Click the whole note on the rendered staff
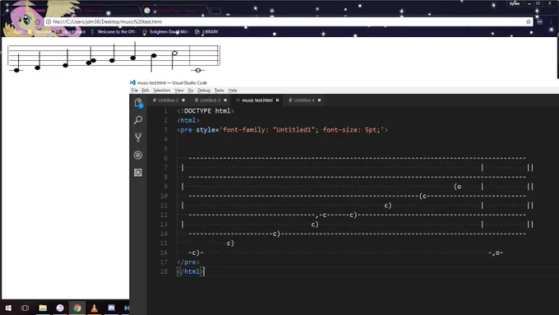The width and height of the screenshot is (559, 315). 198,70
